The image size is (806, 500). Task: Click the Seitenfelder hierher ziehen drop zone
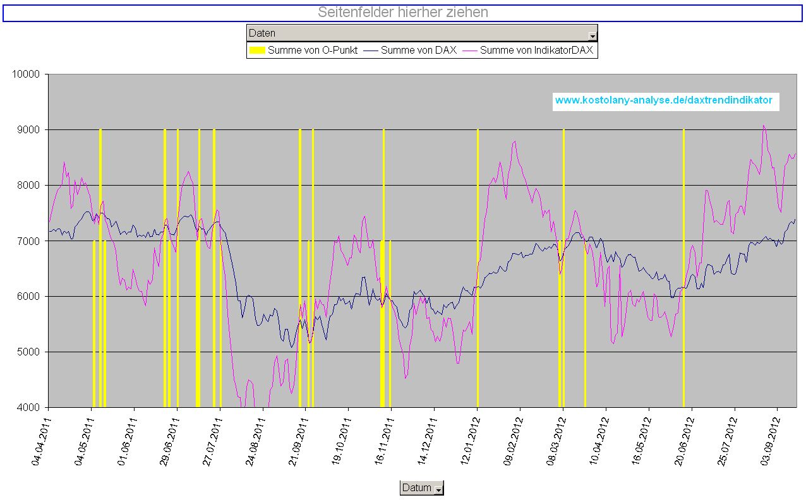[x=403, y=11]
